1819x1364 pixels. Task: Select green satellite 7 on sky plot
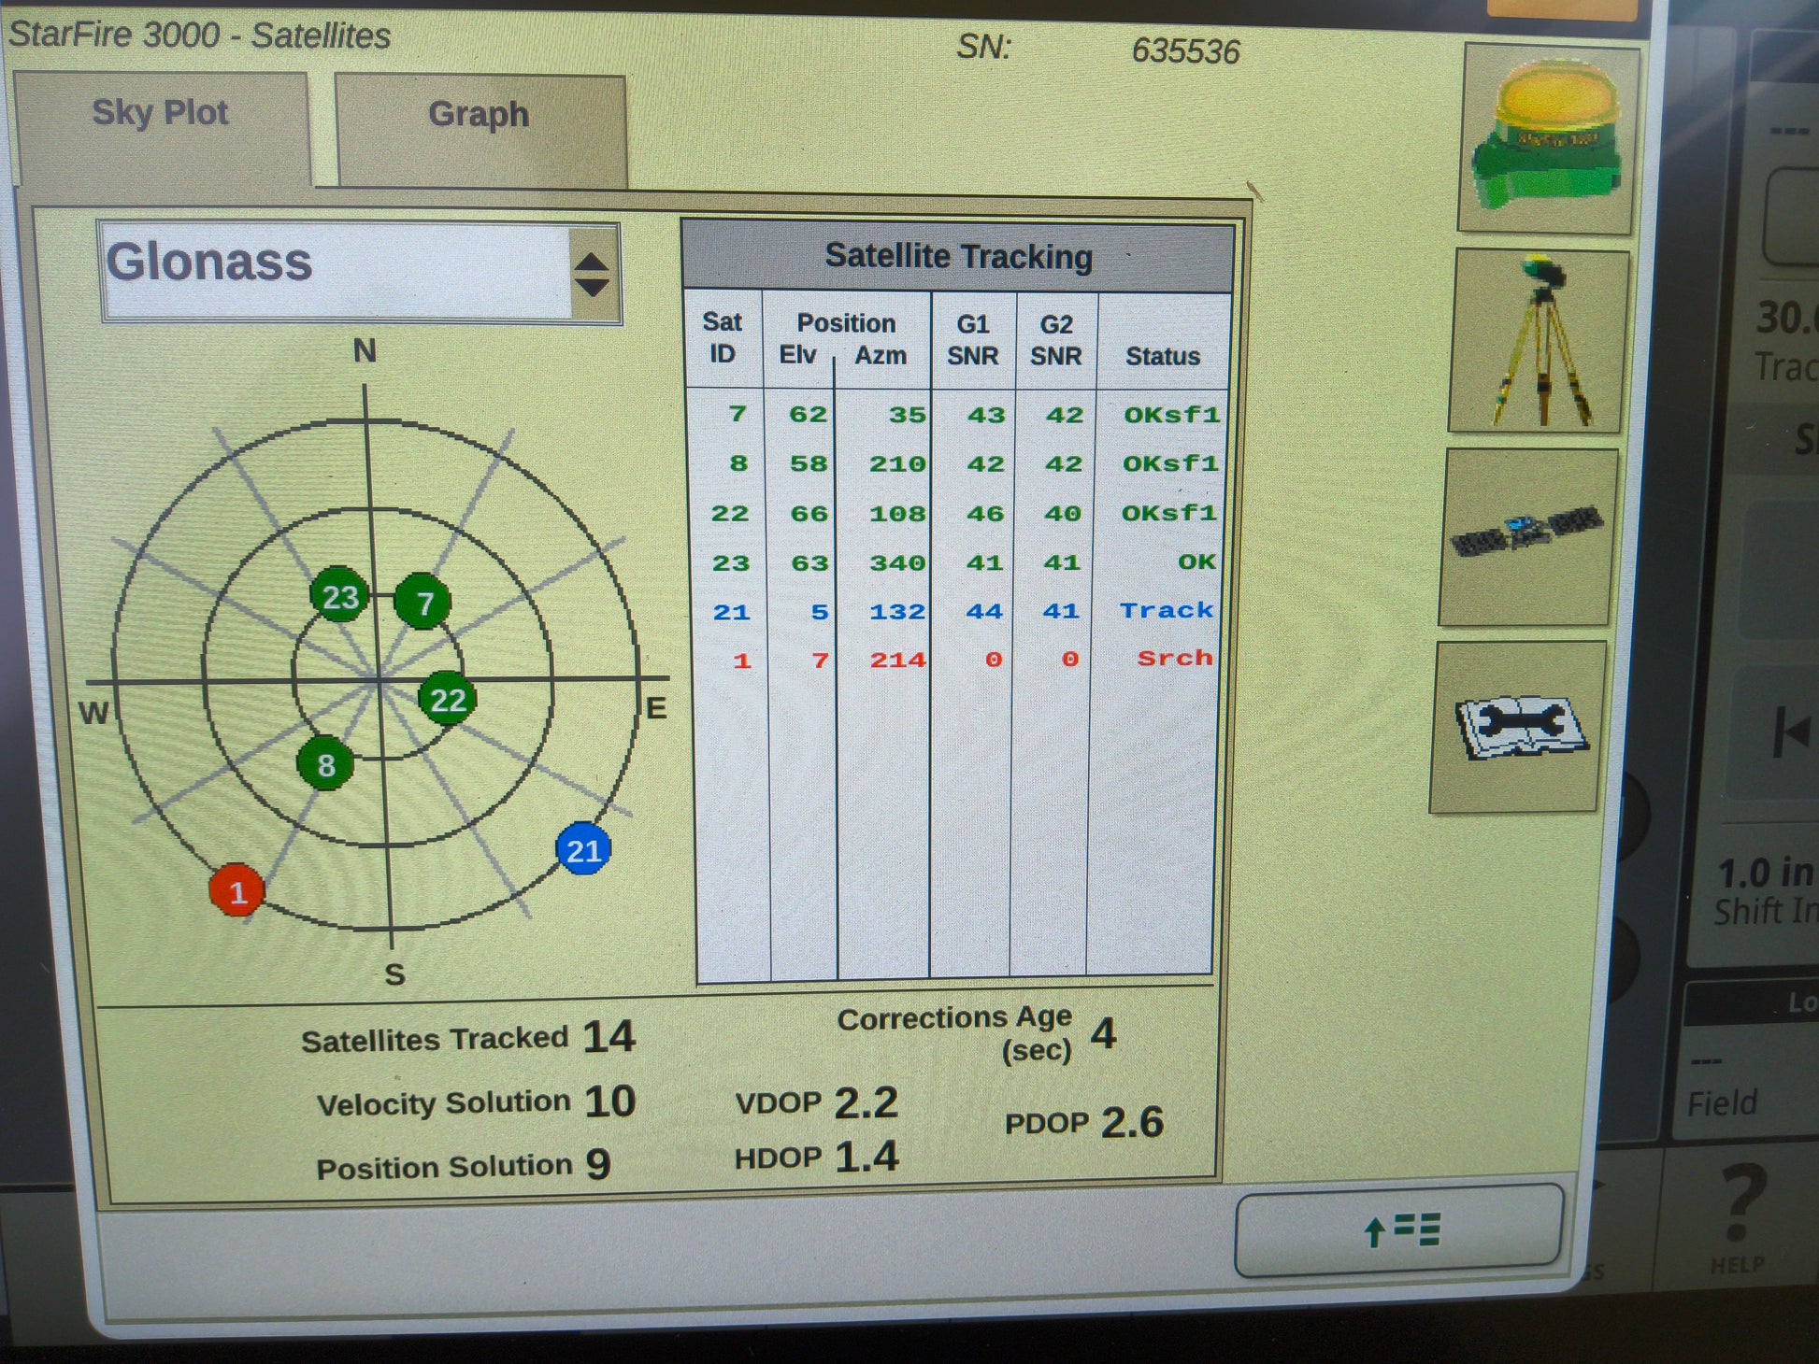coord(423,603)
